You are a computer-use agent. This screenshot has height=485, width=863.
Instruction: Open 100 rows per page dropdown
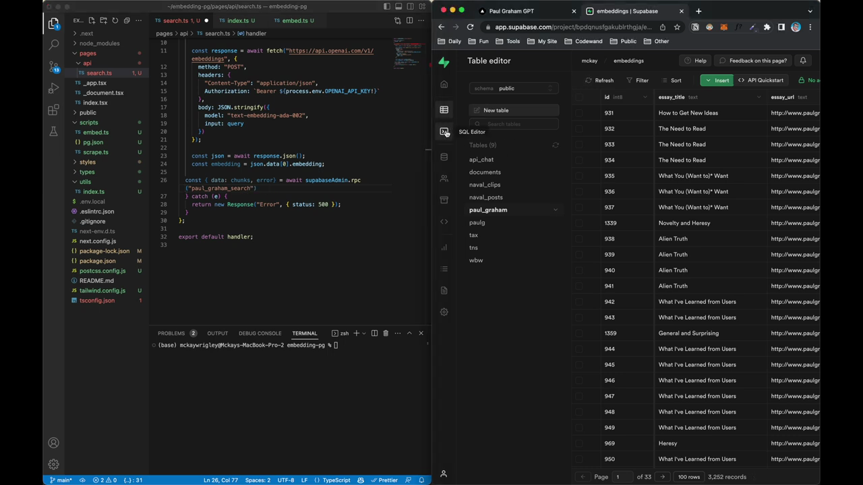[x=688, y=477]
